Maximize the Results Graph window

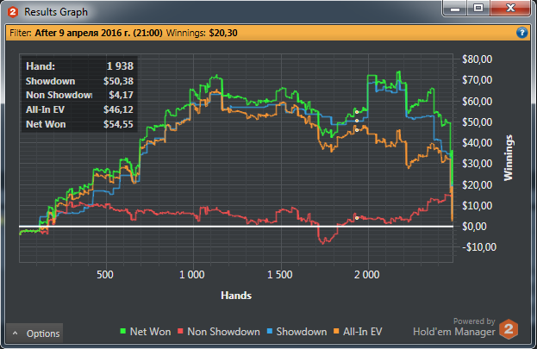pos(478,9)
